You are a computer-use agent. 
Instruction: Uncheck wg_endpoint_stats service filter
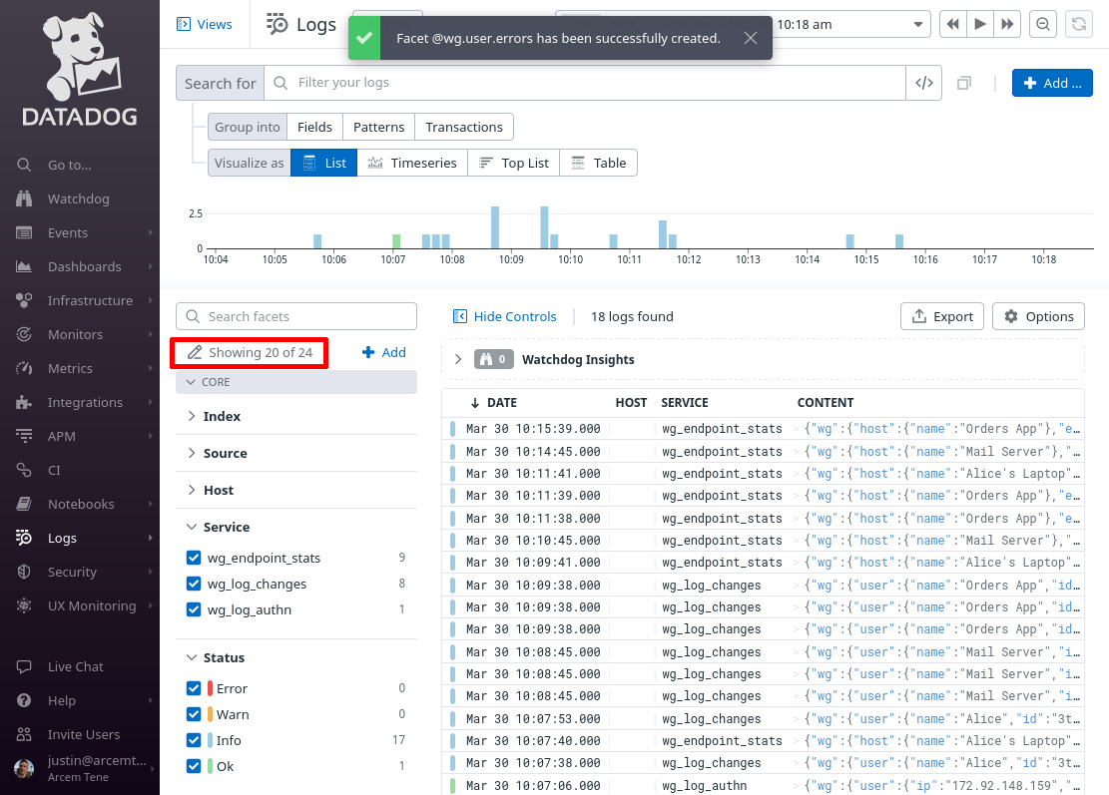pyautogui.click(x=194, y=558)
